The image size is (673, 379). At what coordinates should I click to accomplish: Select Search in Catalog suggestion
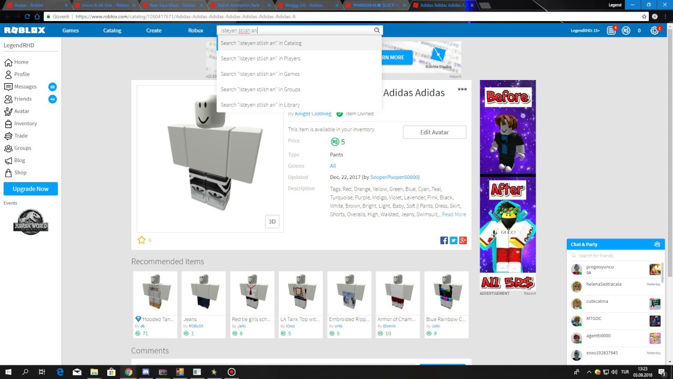tap(299, 43)
